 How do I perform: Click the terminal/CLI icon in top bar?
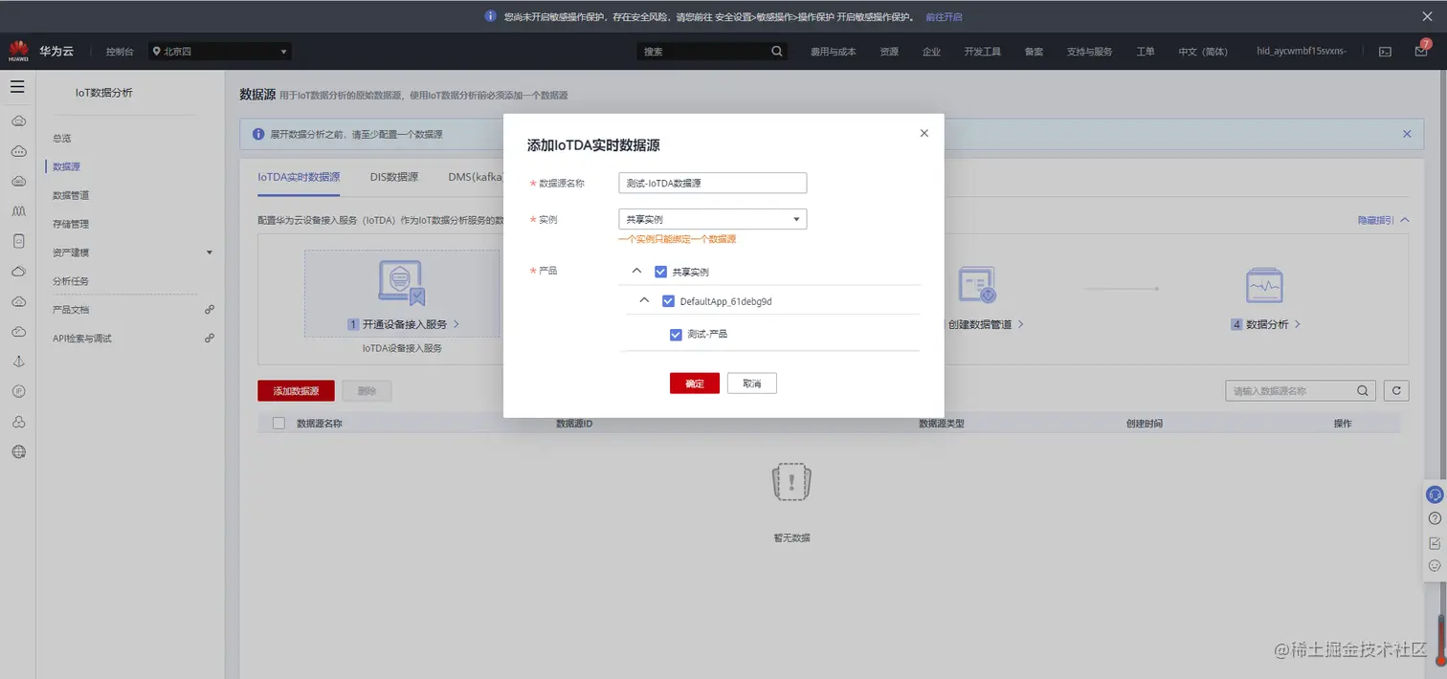pos(1385,51)
